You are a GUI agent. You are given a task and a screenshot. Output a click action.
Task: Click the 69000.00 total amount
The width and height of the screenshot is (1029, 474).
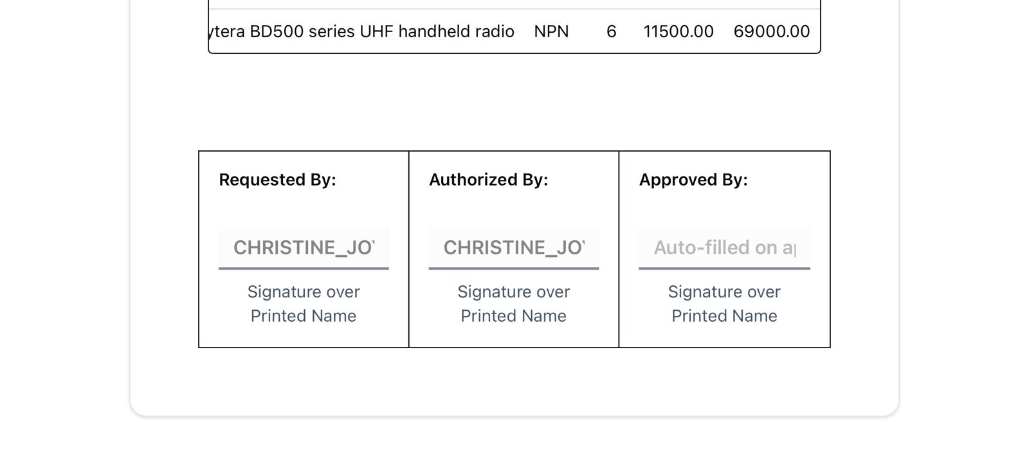[771, 31]
